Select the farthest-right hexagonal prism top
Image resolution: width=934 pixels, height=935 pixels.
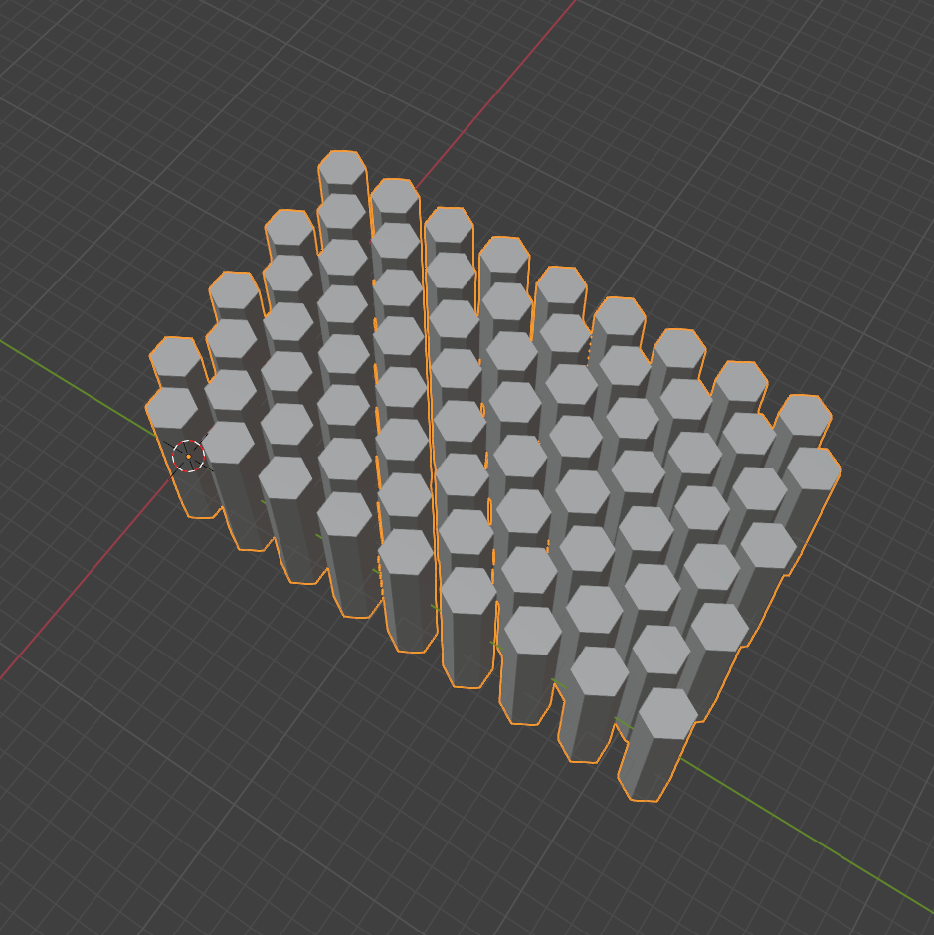pos(813,468)
